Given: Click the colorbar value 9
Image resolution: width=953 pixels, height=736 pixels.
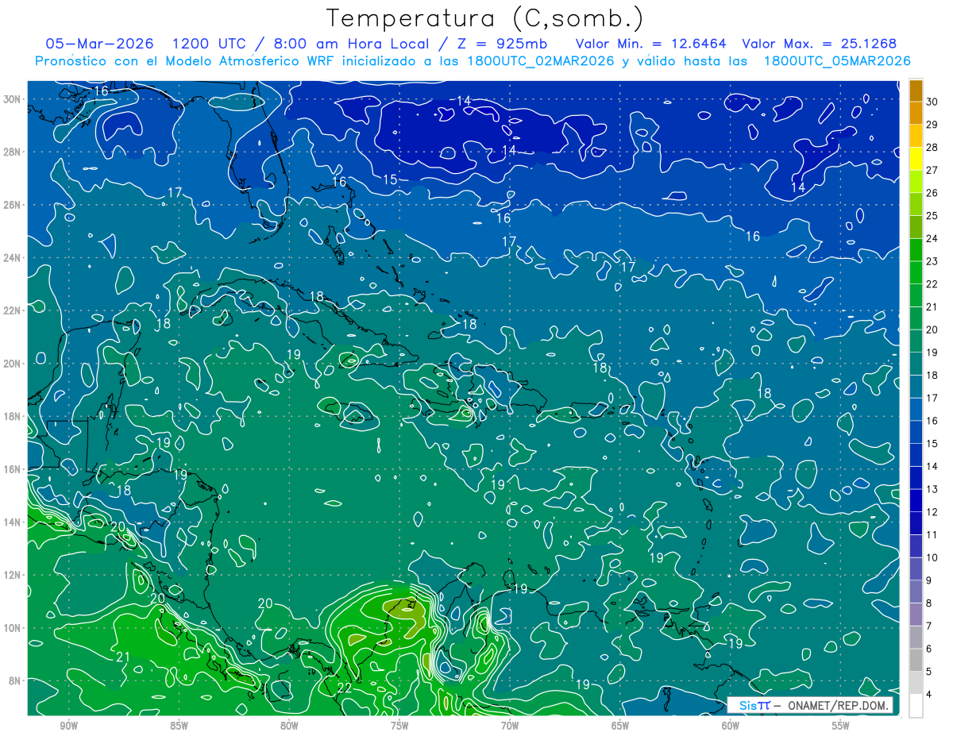Looking at the screenshot, I should 929,580.
